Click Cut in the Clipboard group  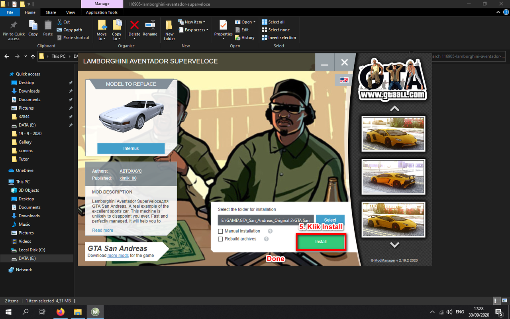pos(63,22)
